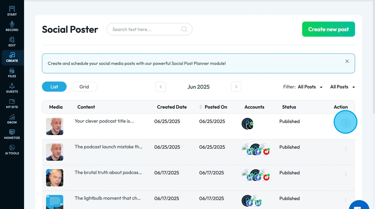
Task: Open the Grow section
Action: (x=12, y=119)
